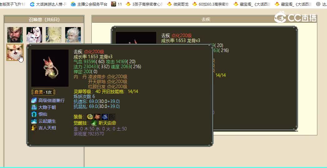Click the 气血 93596 stat value
327x168 pixels.
pyautogui.click(x=89, y=62)
